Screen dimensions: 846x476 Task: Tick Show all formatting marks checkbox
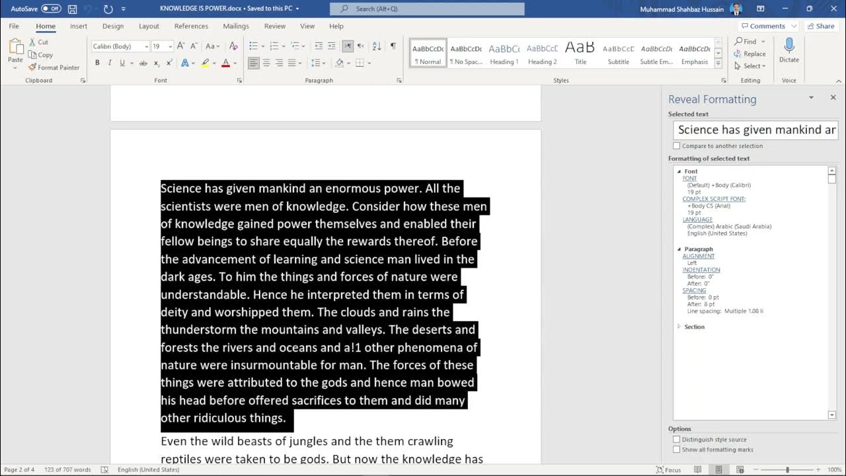coord(676,450)
